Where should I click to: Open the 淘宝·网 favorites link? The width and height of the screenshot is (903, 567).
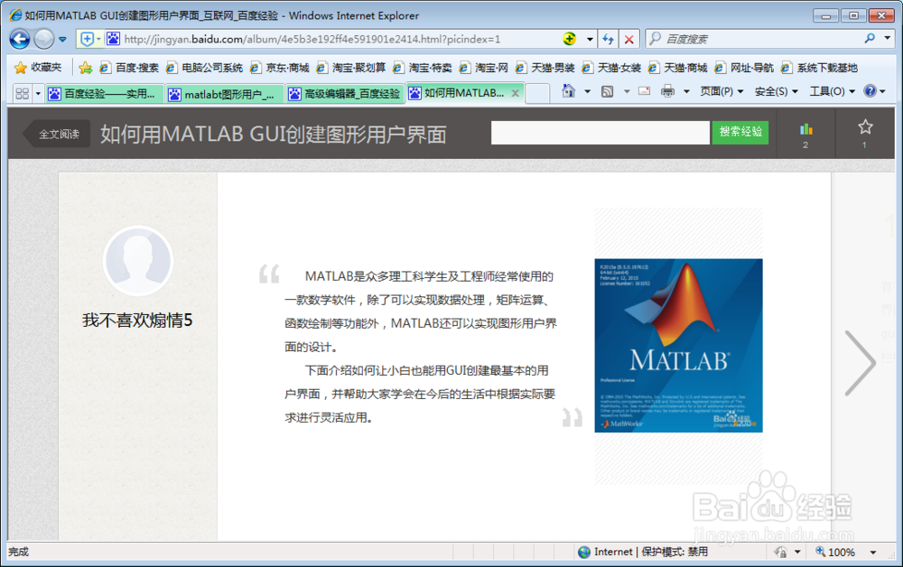[484, 68]
